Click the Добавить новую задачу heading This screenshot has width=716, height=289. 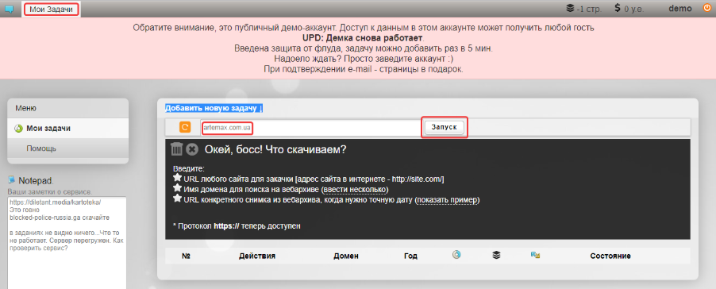pyautogui.click(x=213, y=108)
